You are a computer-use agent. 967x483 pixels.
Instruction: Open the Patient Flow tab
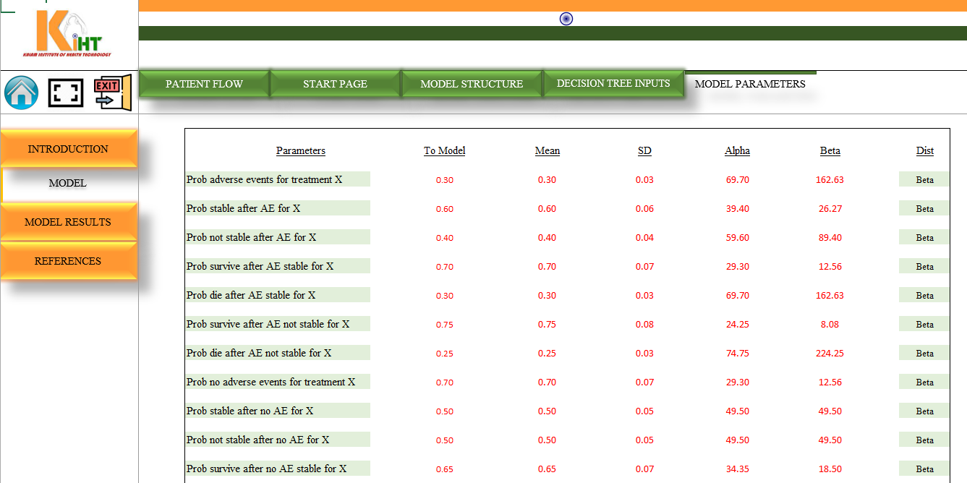[204, 84]
